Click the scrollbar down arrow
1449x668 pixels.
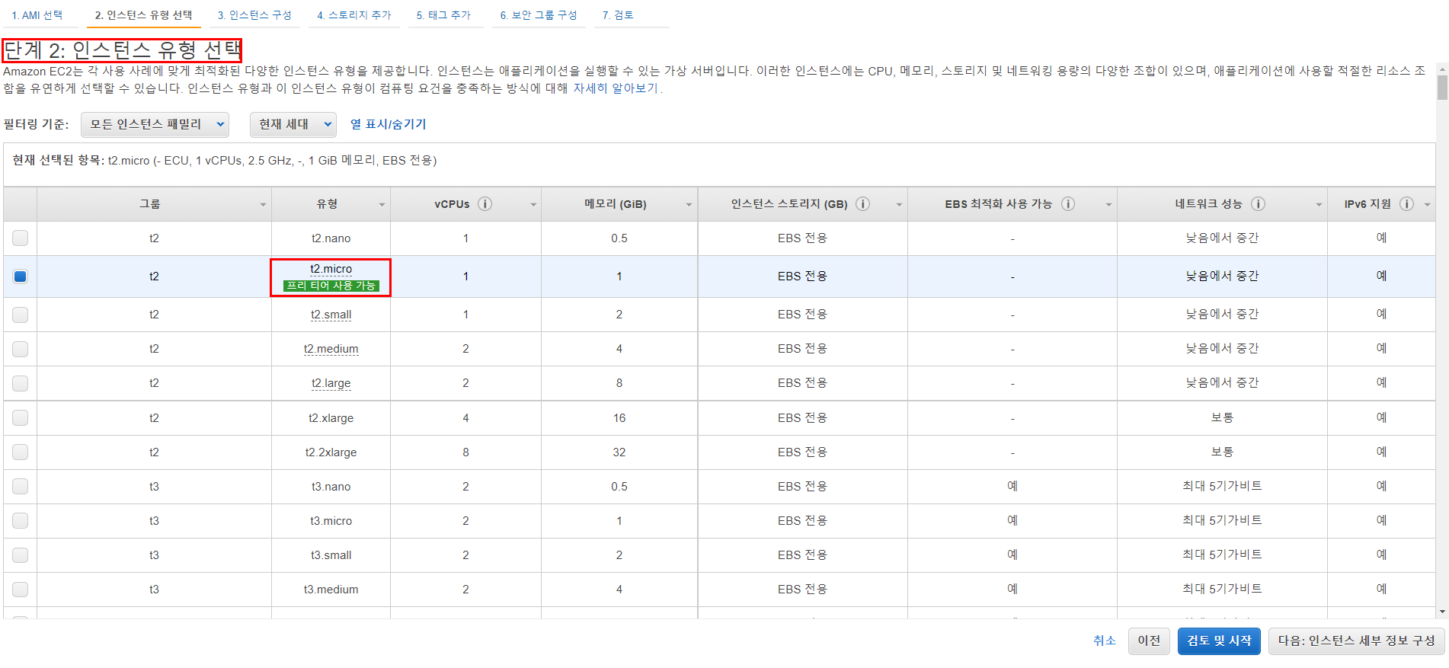[x=1442, y=612]
